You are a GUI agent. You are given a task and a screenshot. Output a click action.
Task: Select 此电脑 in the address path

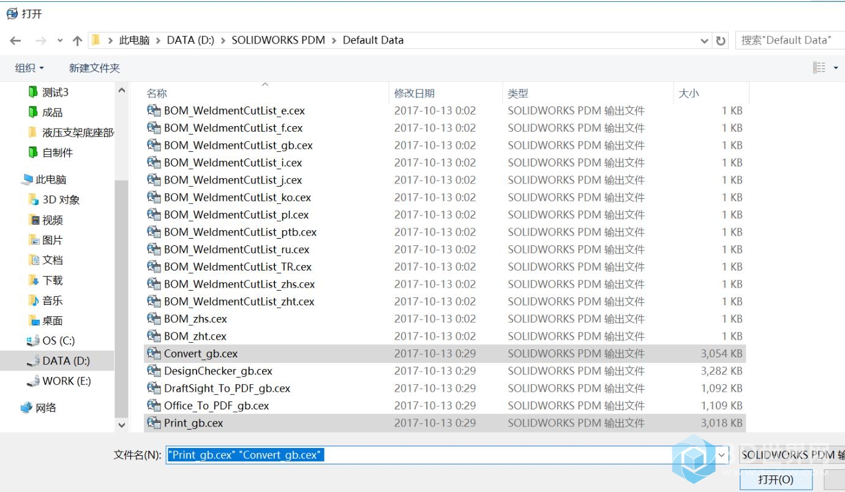(134, 40)
